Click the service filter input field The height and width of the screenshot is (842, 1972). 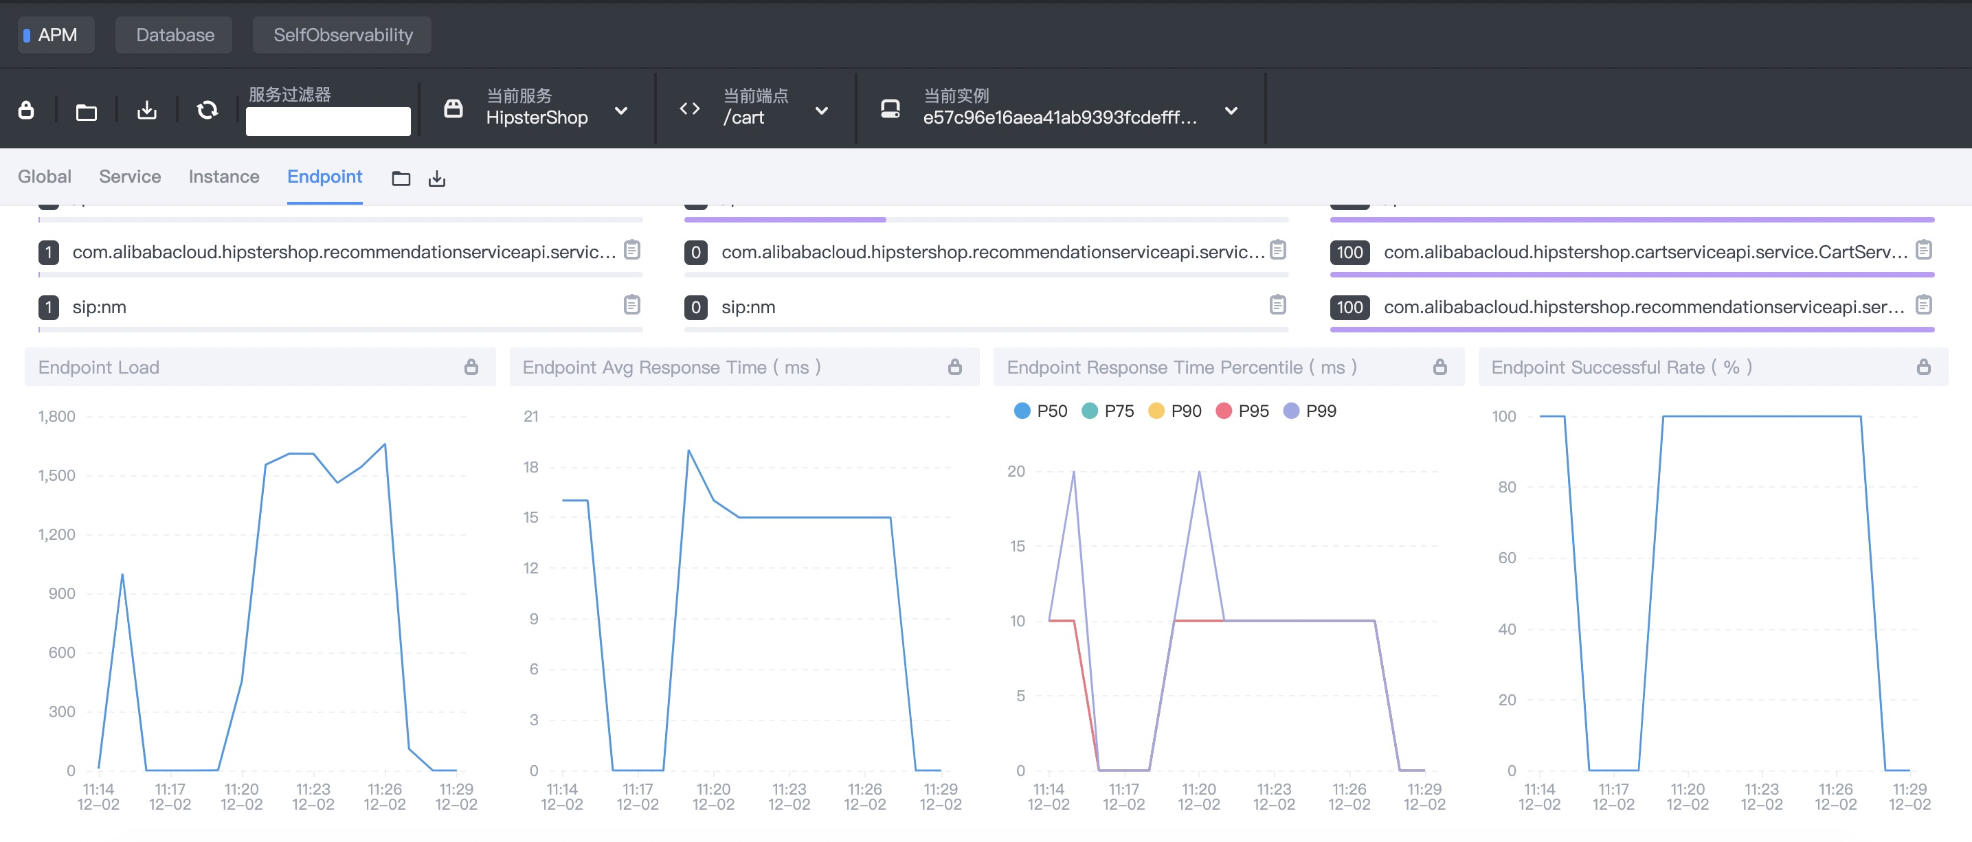click(x=328, y=121)
